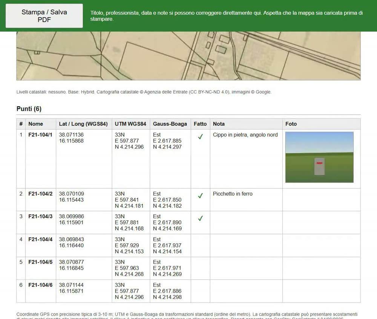Click the GPS precision disclaimer footer text
The image size is (377, 319).
pyautogui.click(x=187, y=316)
